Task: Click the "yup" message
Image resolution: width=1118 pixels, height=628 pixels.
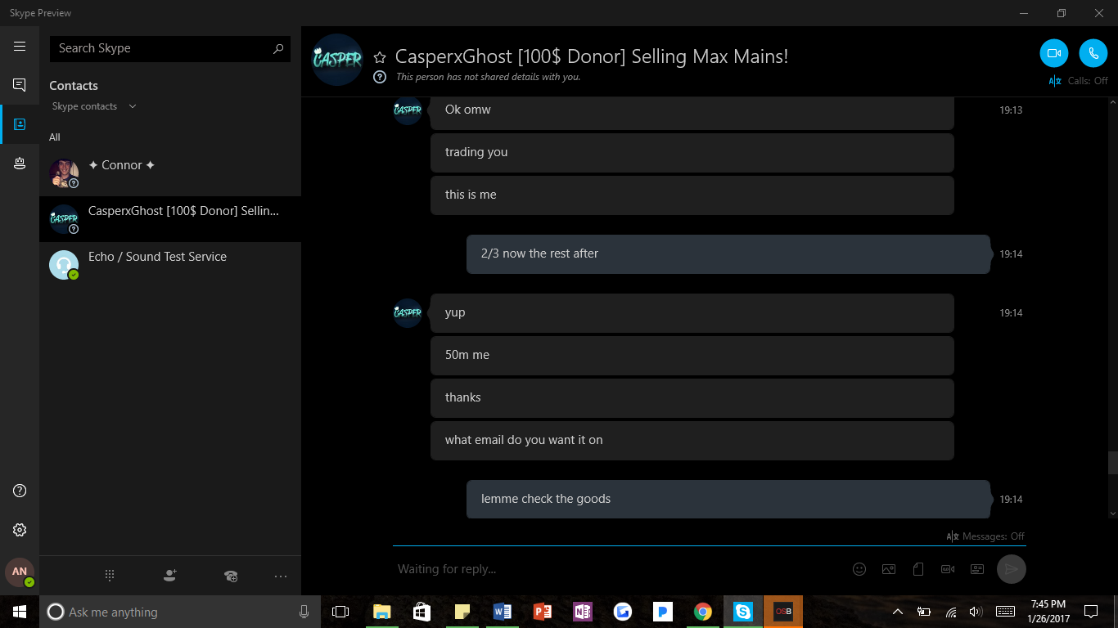Action: [692, 312]
